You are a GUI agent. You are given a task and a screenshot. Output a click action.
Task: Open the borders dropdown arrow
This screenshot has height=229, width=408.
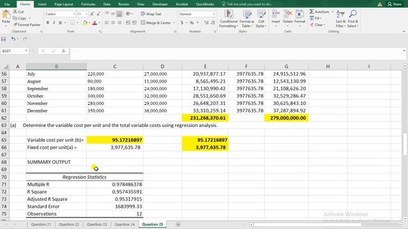pyautogui.click(x=77, y=23)
